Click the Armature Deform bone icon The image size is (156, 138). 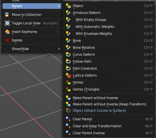(68, 13)
